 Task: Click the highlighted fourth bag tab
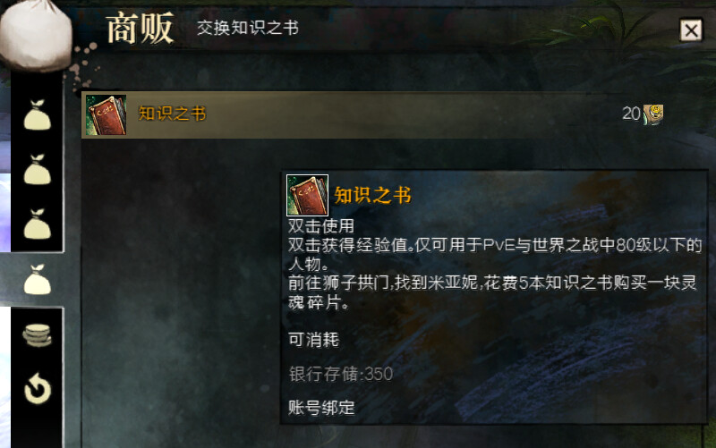tap(37, 279)
